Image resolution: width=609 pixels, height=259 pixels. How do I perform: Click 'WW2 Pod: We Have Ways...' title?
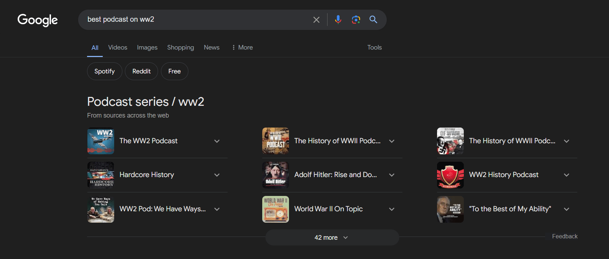(x=163, y=209)
